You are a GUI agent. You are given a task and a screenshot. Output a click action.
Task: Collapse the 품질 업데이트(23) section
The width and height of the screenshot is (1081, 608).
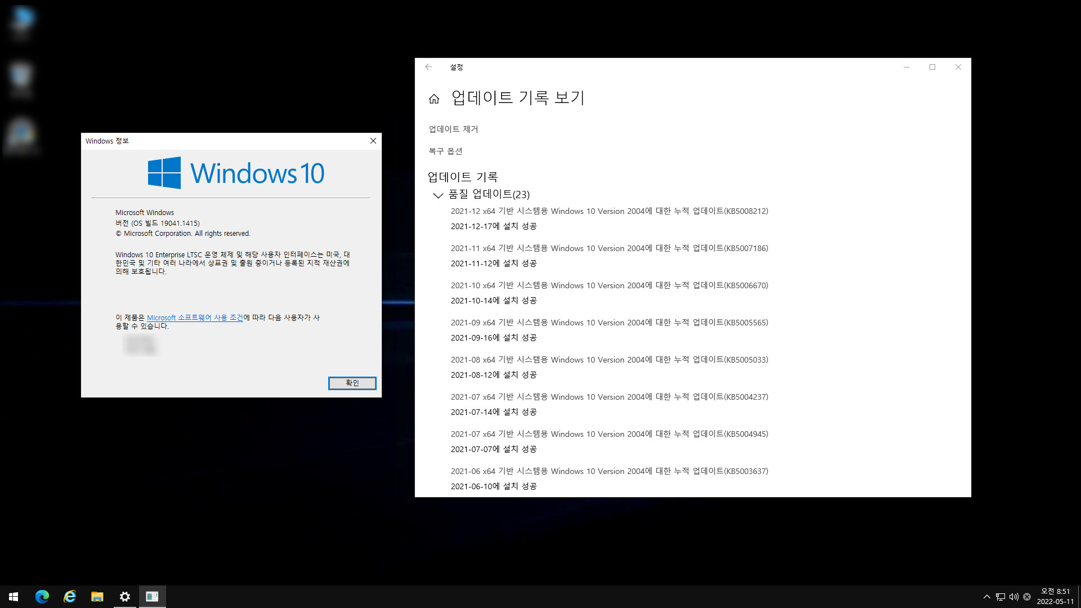click(438, 195)
